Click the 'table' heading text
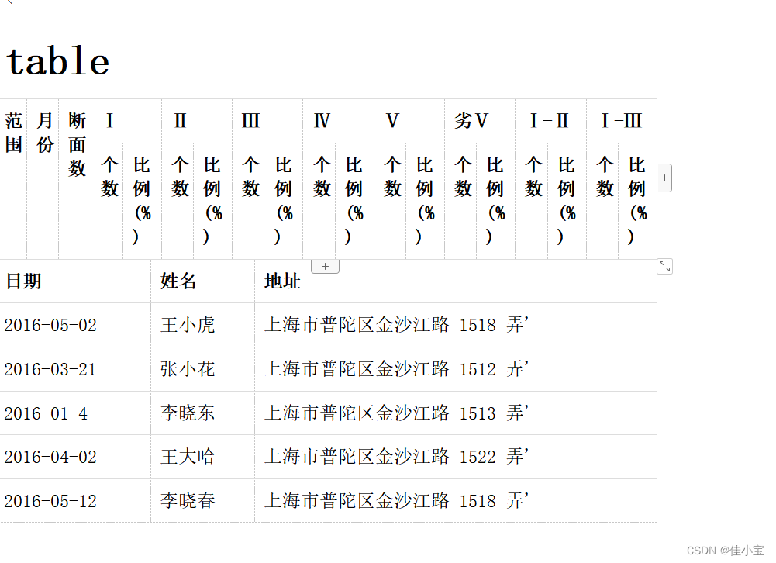Image resolution: width=776 pixels, height=563 pixels. click(57, 62)
